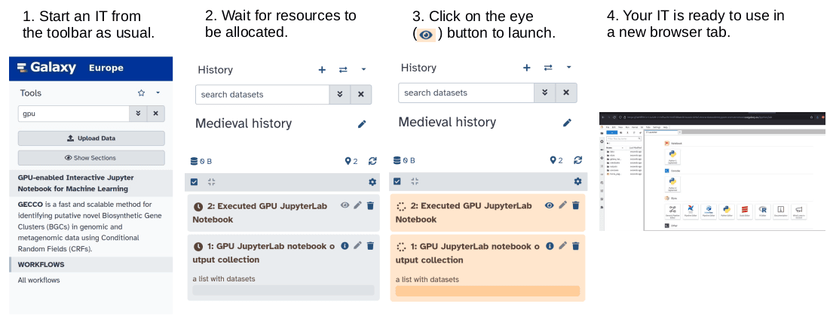Refresh history in step 2 panel
The width and height of the screenshot is (827, 325).
tap(372, 161)
